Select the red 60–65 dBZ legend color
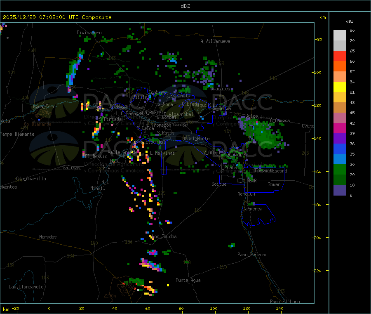The width and height of the screenshot is (371, 314). [x=340, y=56]
